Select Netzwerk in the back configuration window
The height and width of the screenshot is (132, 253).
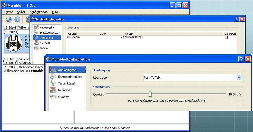coord(47,43)
